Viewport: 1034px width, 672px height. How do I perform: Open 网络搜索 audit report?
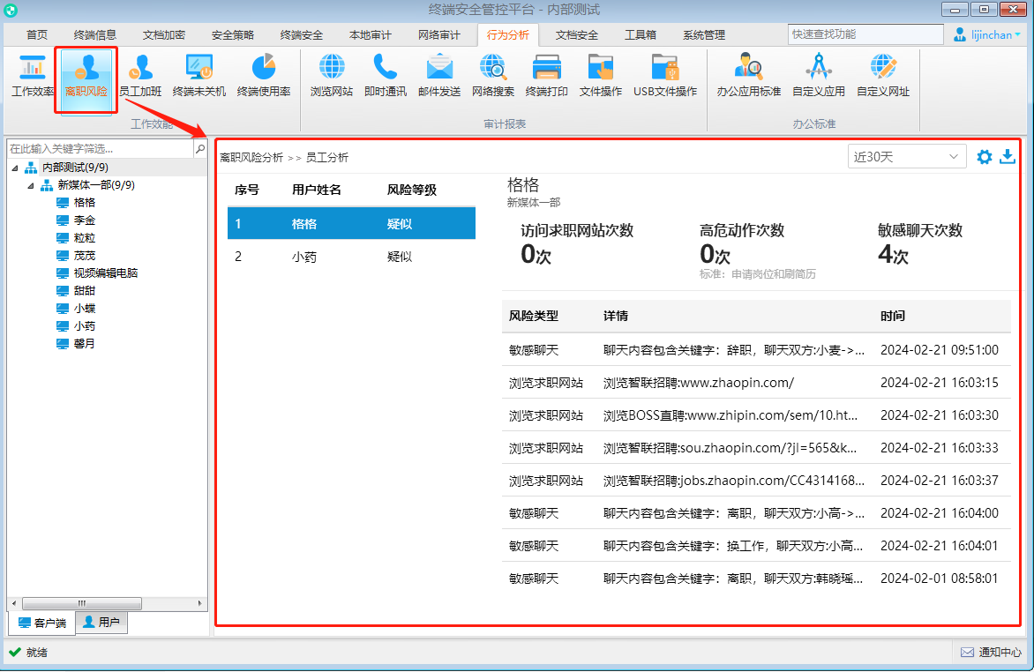[492, 77]
